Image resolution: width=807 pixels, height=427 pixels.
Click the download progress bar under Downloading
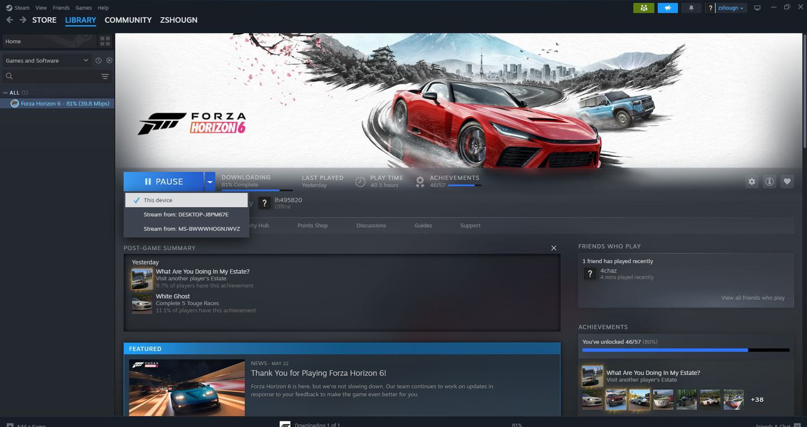[x=257, y=190]
